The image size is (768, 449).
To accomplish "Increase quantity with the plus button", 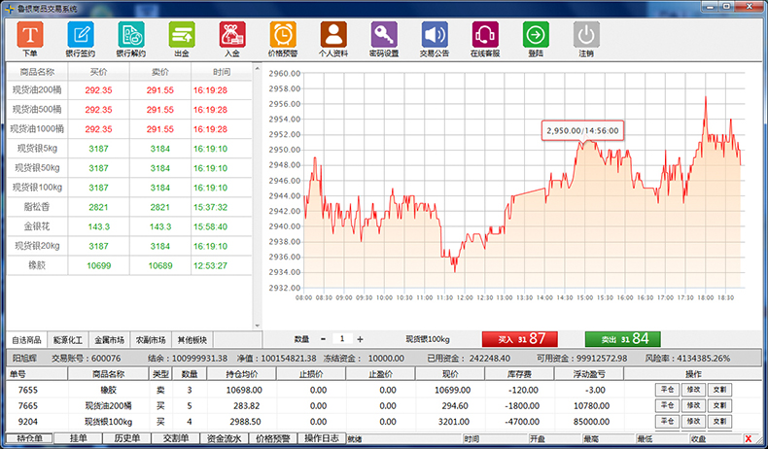I will [360, 339].
